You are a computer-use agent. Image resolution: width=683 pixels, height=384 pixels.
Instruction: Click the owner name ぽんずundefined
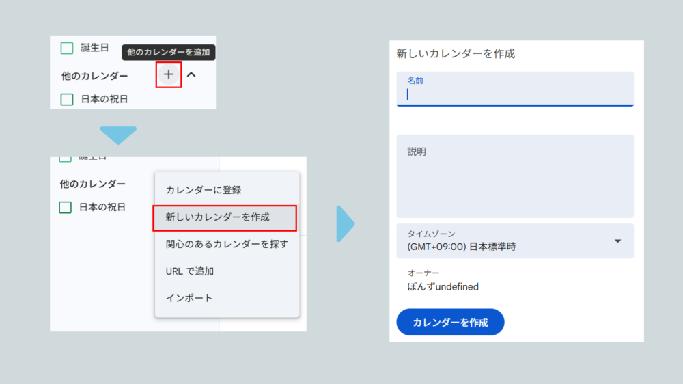pos(443,287)
